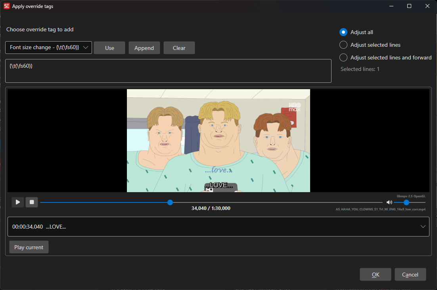The image size is (437, 290).
Task: Cancel the override tags dialog
Action: point(410,275)
